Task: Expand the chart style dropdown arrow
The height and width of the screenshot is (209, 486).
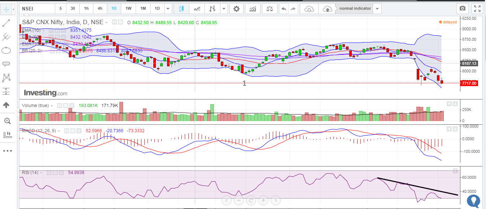Action: click(224, 8)
